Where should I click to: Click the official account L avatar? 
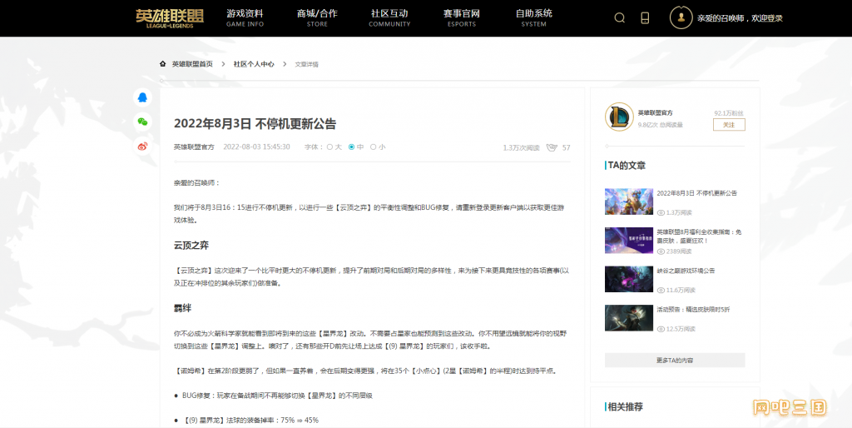pyautogui.click(x=619, y=117)
